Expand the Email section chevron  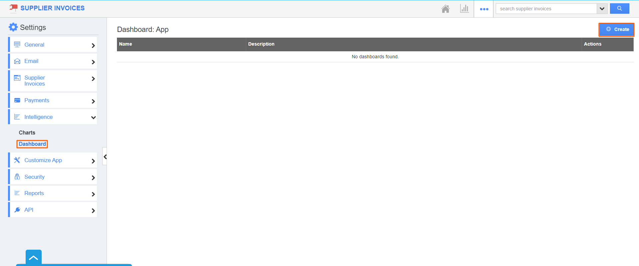coord(93,62)
